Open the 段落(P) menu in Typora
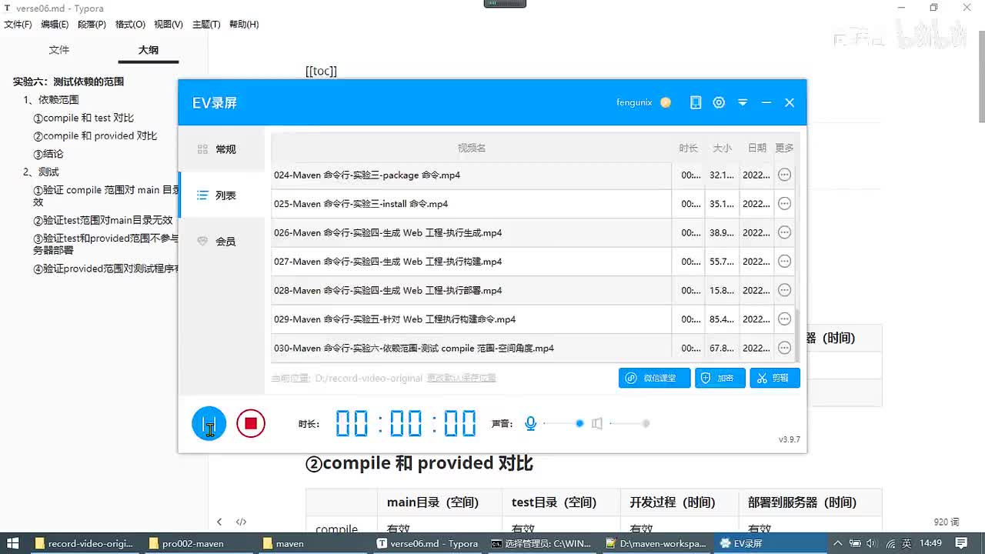Screen dimensions: 985x554 92,25
